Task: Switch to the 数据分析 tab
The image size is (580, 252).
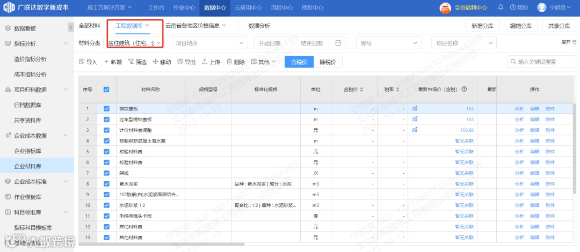Action: click(259, 26)
